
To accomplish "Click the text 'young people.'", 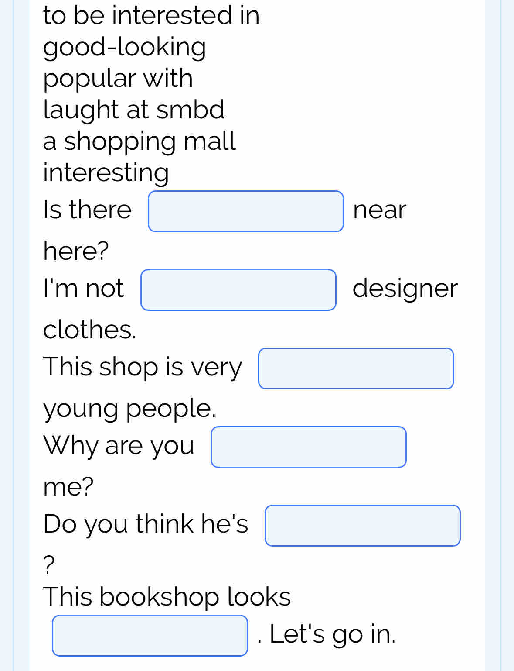I will pos(129,409).
